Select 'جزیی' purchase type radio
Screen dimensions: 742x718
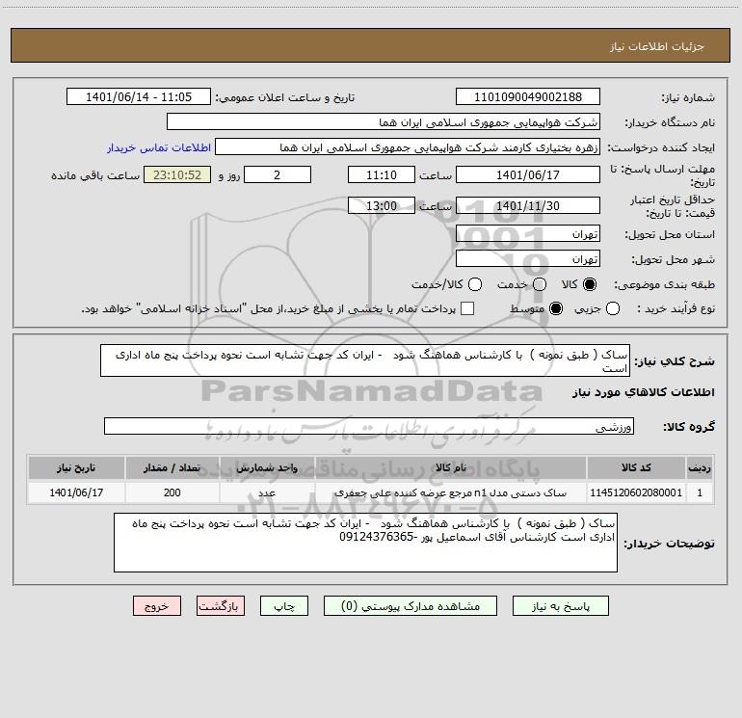pyautogui.click(x=642, y=309)
